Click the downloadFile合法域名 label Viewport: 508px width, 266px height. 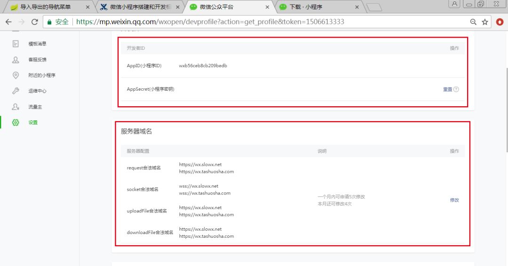[x=150, y=232]
